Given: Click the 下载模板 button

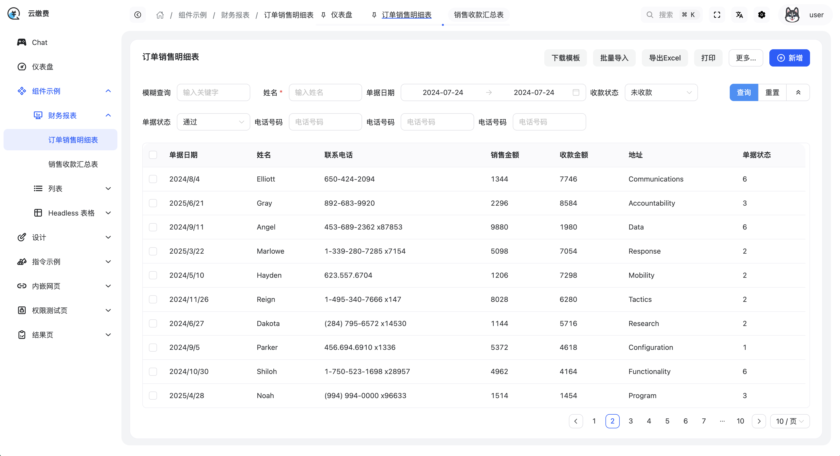Looking at the screenshot, I should coord(565,58).
